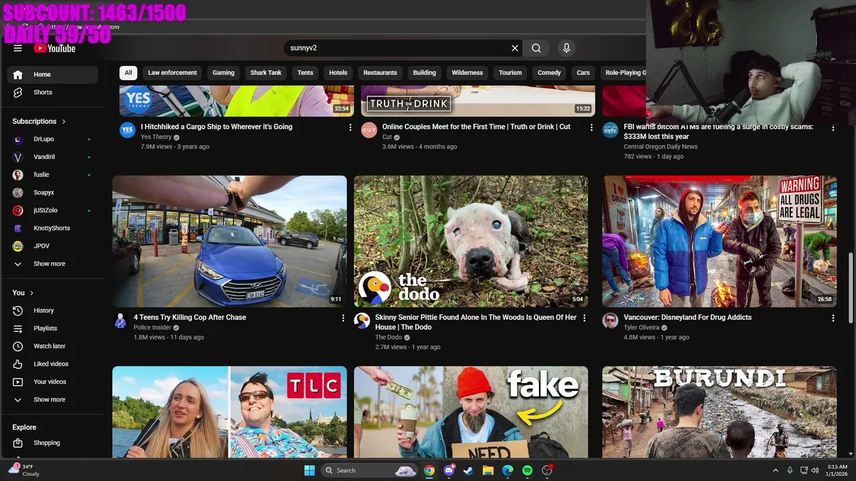This screenshot has width=856, height=481.
Task: Start voice search with microphone
Action: [x=566, y=48]
